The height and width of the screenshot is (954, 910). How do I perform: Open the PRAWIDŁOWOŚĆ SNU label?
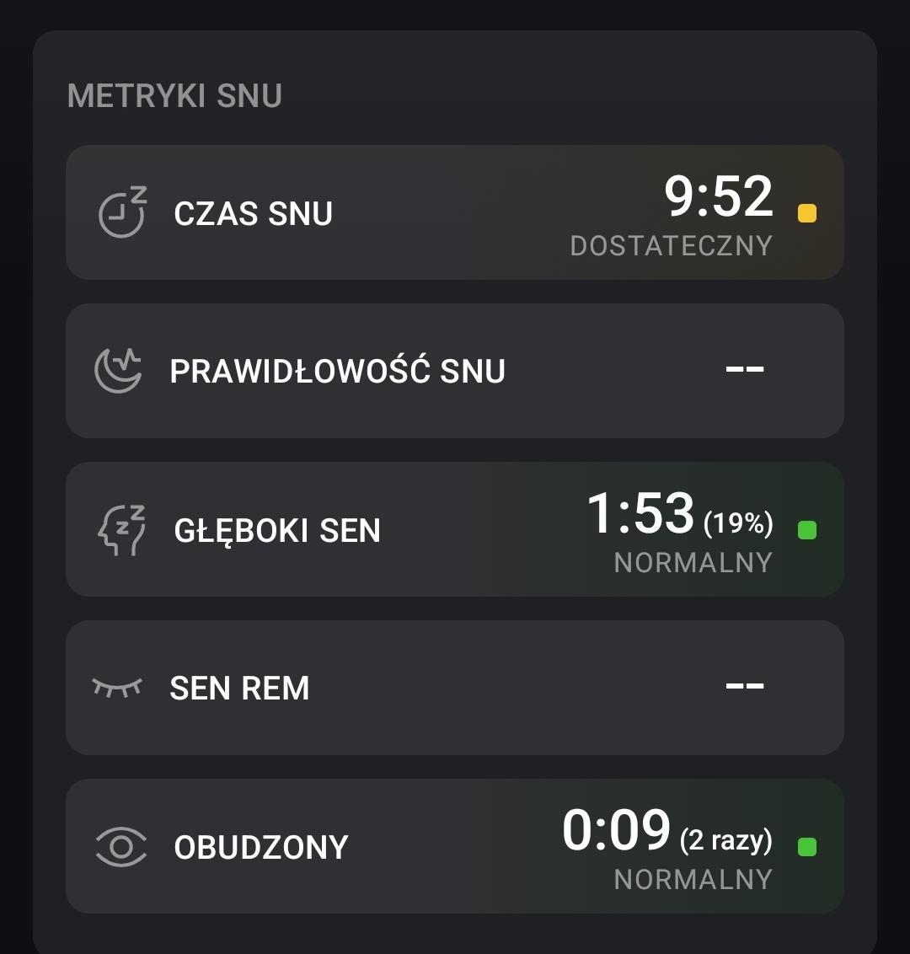(337, 372)
